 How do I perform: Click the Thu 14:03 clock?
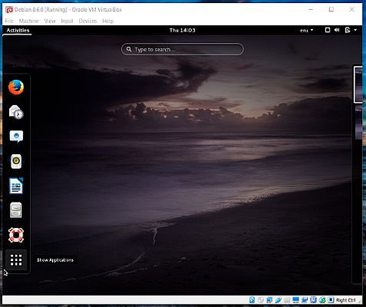point(183,30)
